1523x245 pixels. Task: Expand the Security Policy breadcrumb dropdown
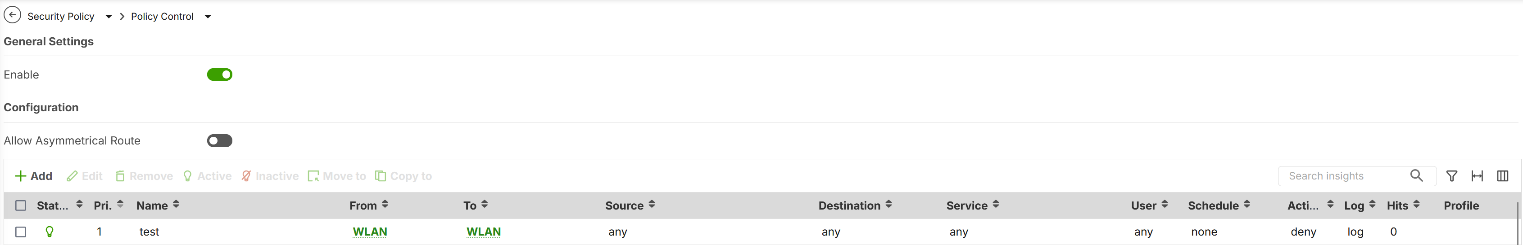pyautogui.click(x=109, y=17)
